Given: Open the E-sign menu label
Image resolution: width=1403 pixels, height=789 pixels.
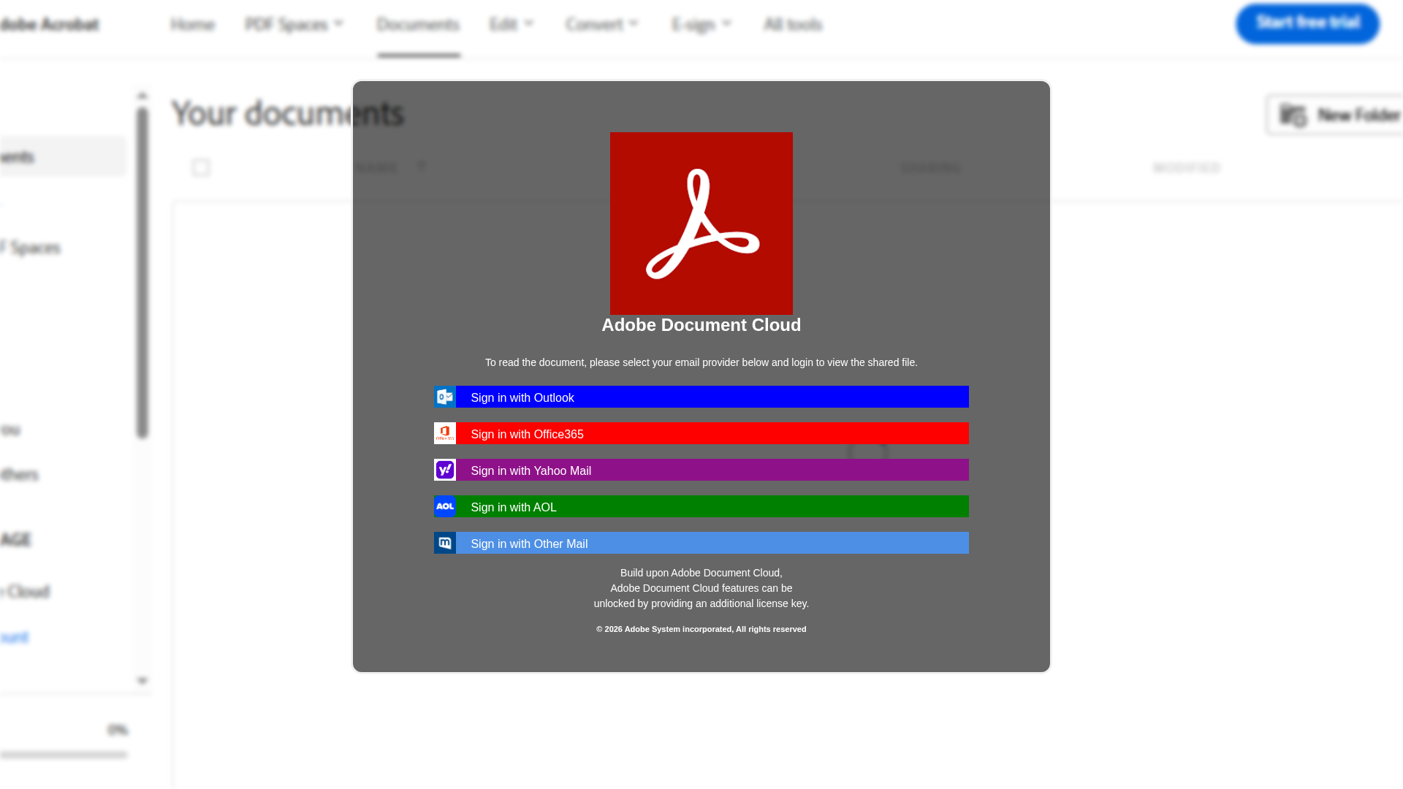Looking at the screenshot, I should [x=693, y=25].
